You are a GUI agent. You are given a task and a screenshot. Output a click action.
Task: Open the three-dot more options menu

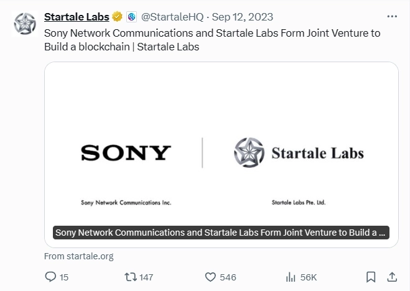[392, 17]
